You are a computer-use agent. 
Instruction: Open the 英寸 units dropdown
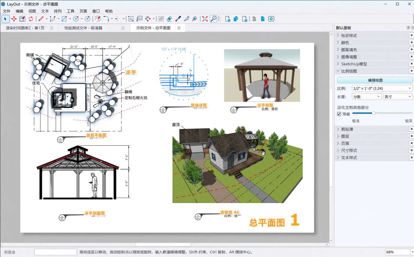[x=398, y=97]
